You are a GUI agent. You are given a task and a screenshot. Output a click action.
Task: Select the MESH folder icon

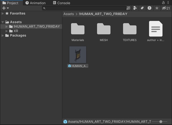click(104, 29)
